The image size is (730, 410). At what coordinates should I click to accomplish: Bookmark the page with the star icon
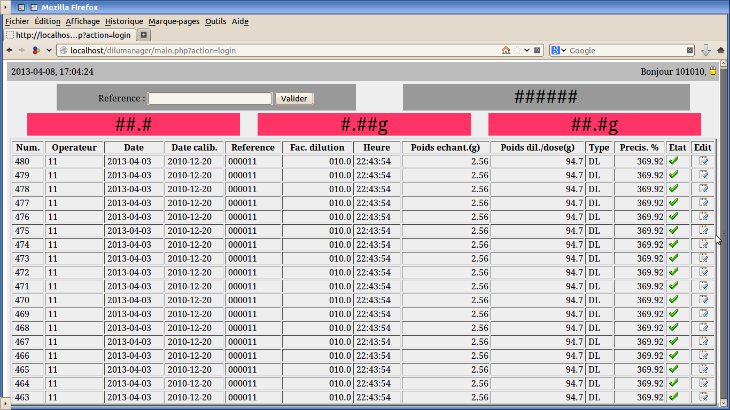pyautogui.click(x=517, y=50)
